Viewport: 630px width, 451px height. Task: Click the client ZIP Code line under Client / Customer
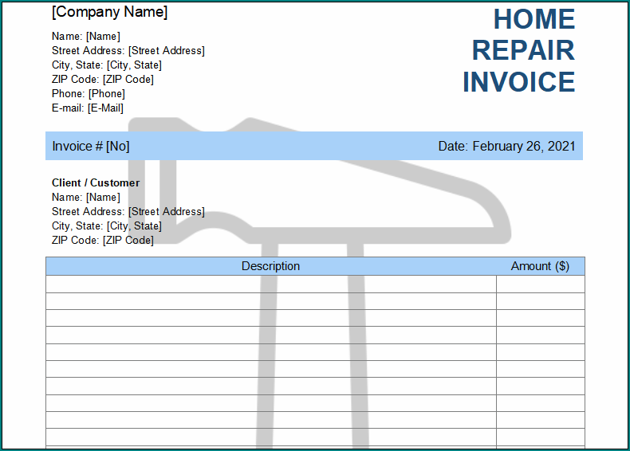(103, 240)
